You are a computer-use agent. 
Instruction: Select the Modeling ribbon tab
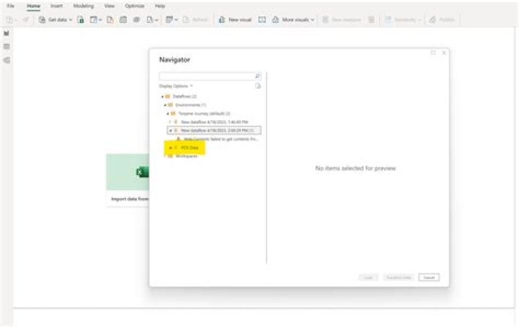[84, 6]
